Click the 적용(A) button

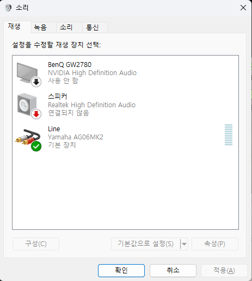click(224, 271)
